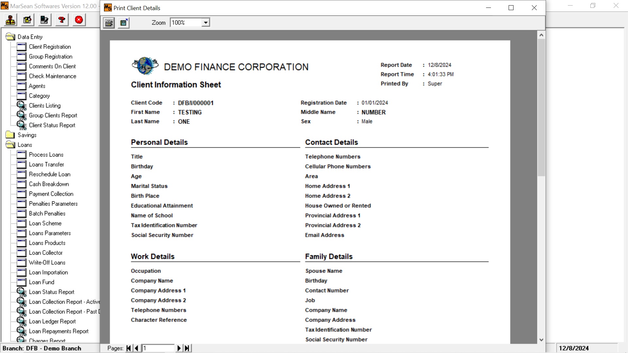The height and width of the screenshot is (353, 628).
Task: Collapse the Loans folder
Action: pos(25,145)
